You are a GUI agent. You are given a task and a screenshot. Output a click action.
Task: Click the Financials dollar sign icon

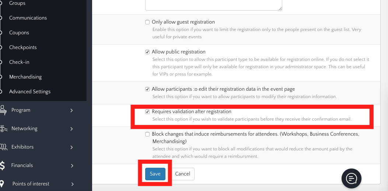click(x=3, y=165)
